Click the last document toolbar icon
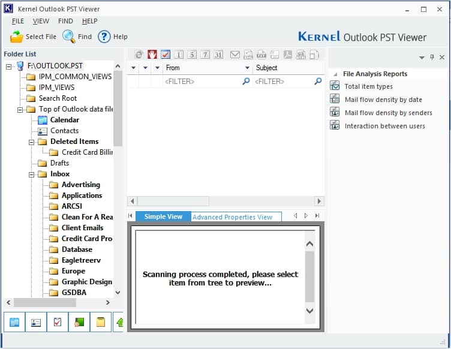Image resolution: width=451 pixels, height=349 pixels. pyautogui.click(x=314, y=55)
